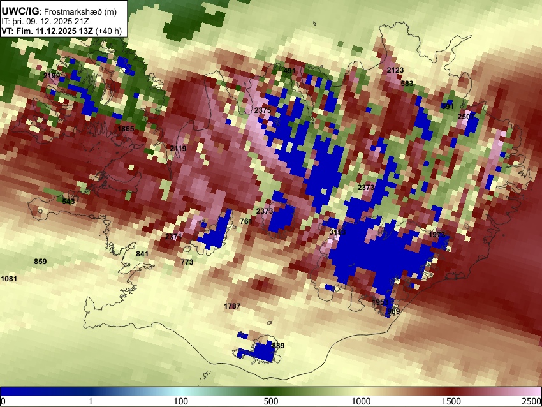The image size is (542, 407).
Task: Select the 1081 value label
Action: tap(9, 279)
